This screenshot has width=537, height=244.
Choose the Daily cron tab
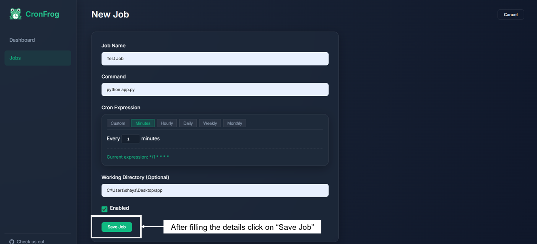(188, 123)
